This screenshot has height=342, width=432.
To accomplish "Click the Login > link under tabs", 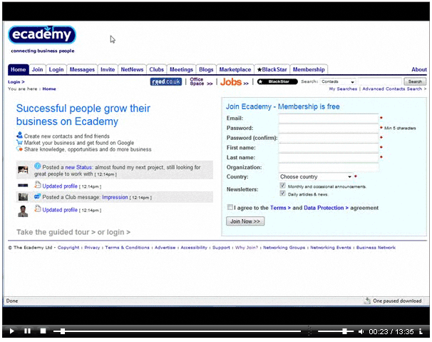I will pos(16,82).
